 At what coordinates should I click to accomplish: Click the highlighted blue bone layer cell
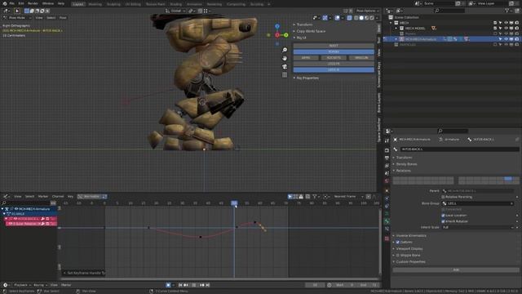tap(508, 179)
